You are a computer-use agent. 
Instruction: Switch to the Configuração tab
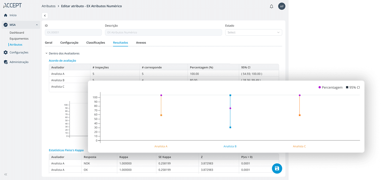tap(69, 43)
